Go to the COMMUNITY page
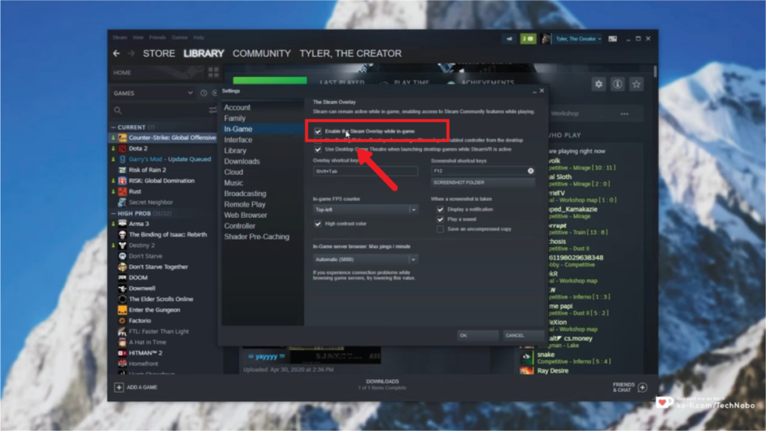Viewport: 766px width, 431px height. 261,53
